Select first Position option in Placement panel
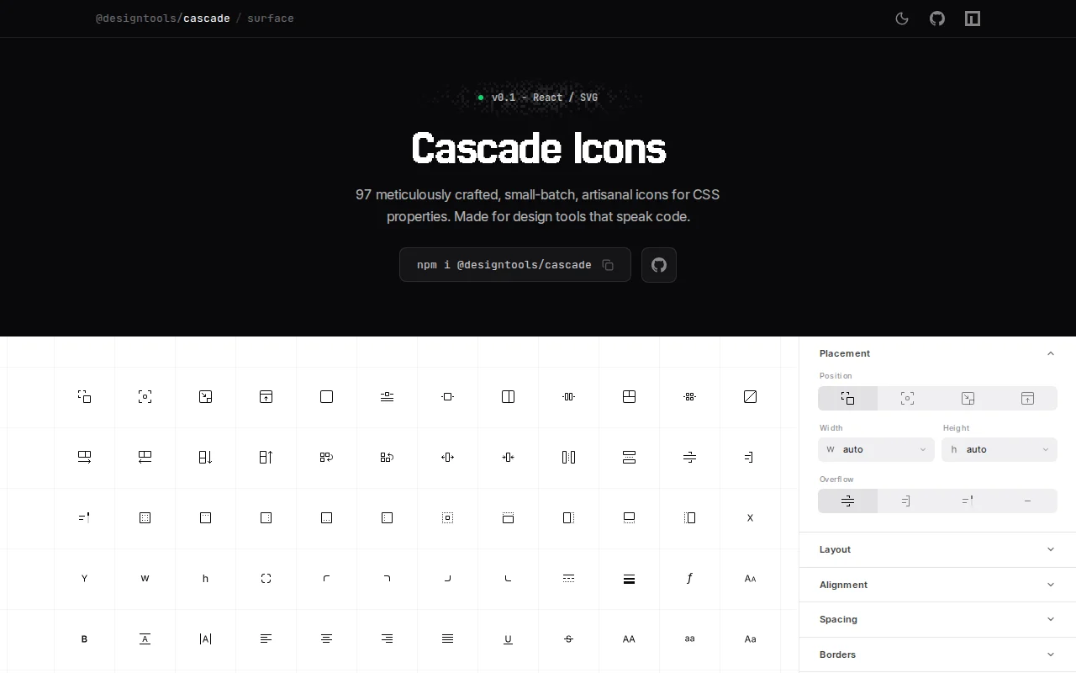 [847, 398]
